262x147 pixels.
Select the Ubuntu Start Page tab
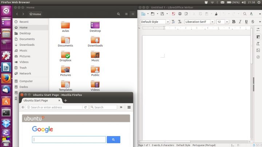(40, 101)
